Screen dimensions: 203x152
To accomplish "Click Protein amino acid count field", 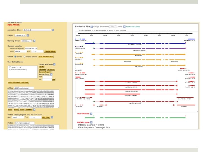I will pyautogui.click(x=25, y=123).
